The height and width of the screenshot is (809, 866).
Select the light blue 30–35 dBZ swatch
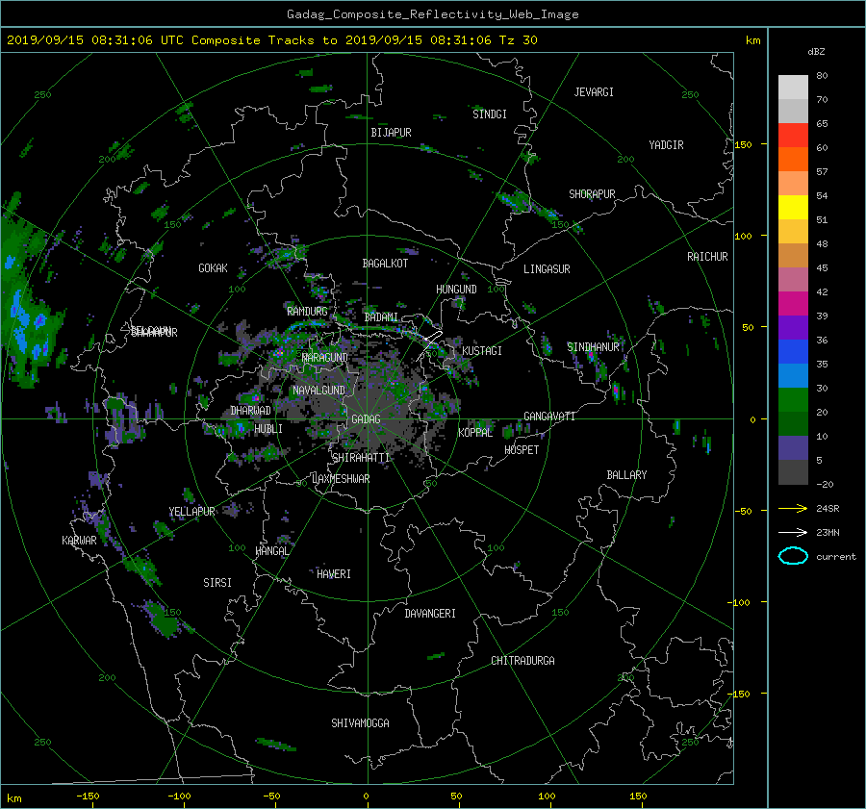tap(793, 376)
